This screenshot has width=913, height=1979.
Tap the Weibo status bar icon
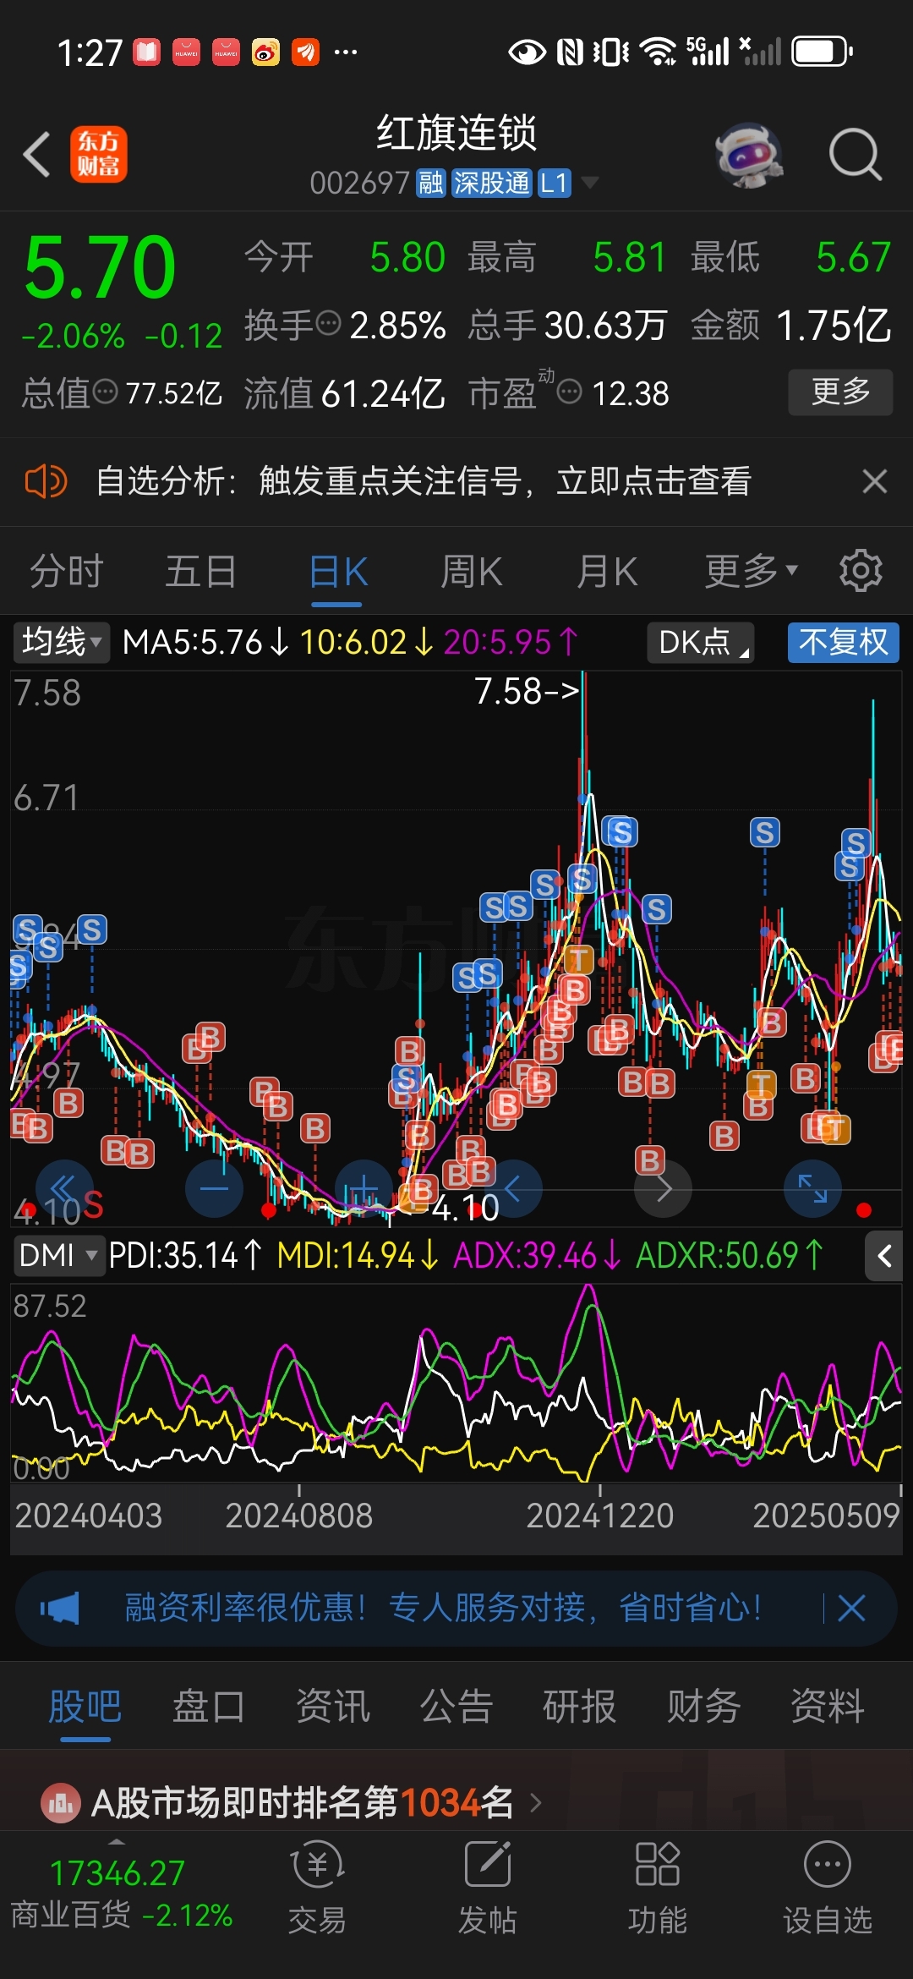[265, 52]
